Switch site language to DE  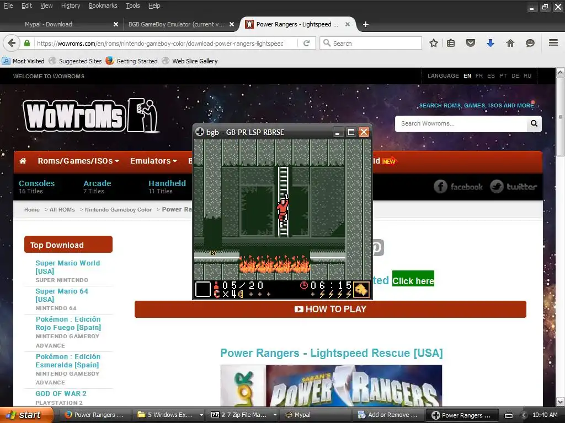tap(515, 76)
